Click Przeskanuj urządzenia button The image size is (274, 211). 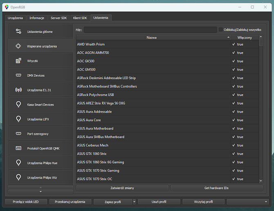click(70, 202)
